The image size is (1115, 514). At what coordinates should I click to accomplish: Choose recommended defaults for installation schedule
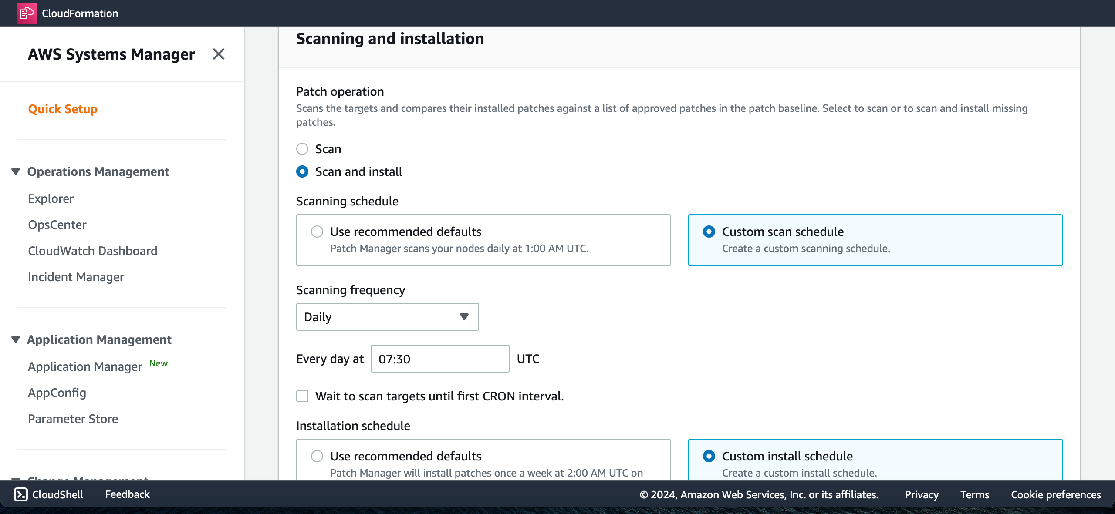317,456
